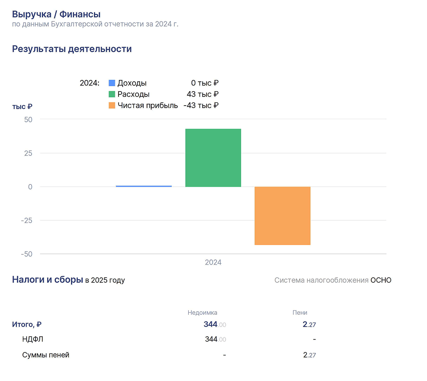Click the 2.27 value in the Суммы пеней row

coord(309,355)
